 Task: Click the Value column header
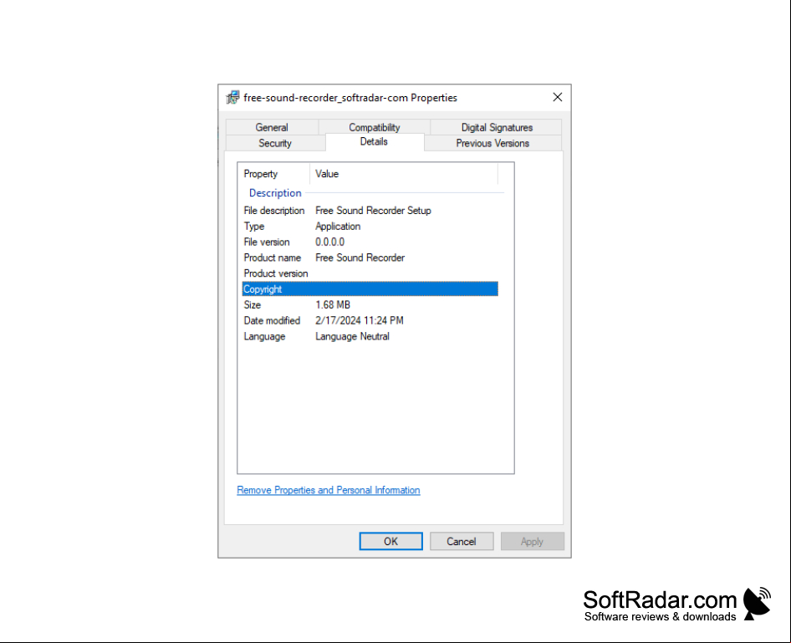(x=404, y=173)
